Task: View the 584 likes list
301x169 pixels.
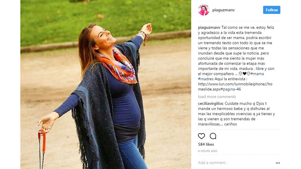Action: (x=206, y=144)
